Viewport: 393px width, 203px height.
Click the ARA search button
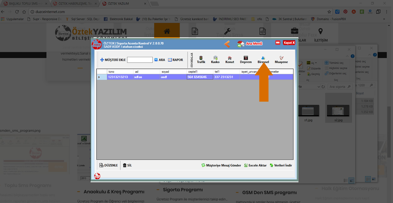click(x=160, y=60)
